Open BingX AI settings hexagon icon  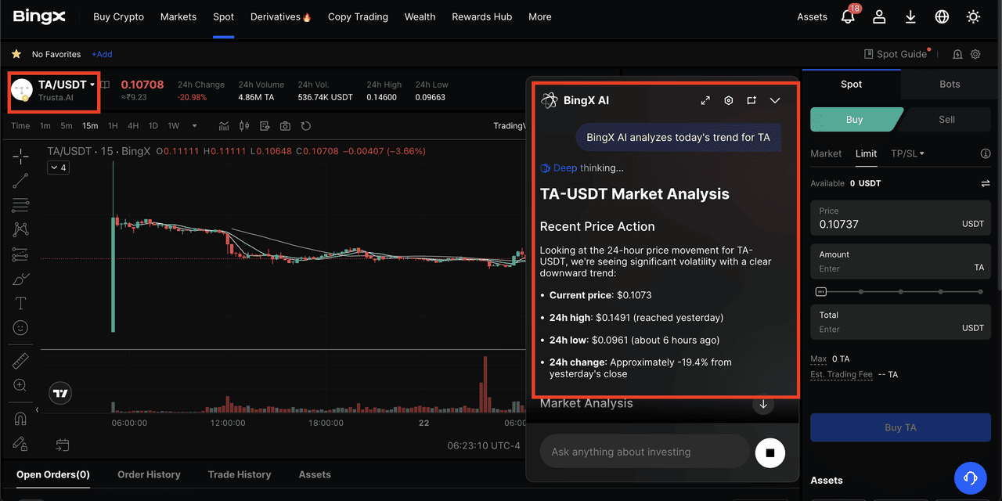pyautogui.click(x=729, y=100)
